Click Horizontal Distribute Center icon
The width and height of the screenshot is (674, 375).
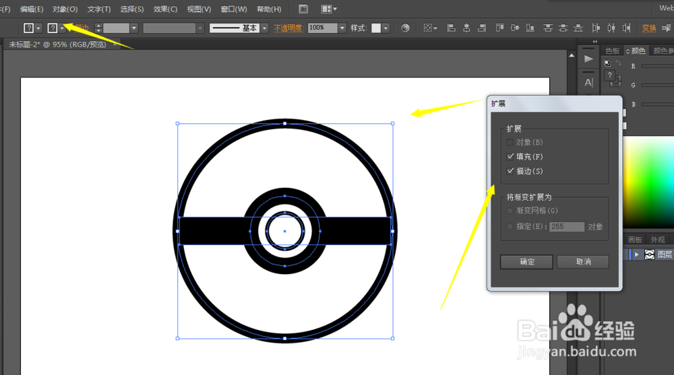(611, 28)
